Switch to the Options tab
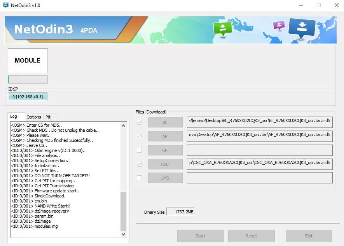This screenshot has height=246, width=344. coord(34,117)
